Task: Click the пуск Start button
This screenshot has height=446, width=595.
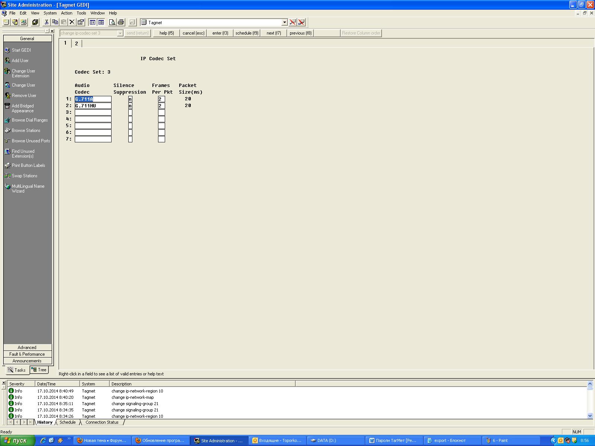Action: click(17, 440)
